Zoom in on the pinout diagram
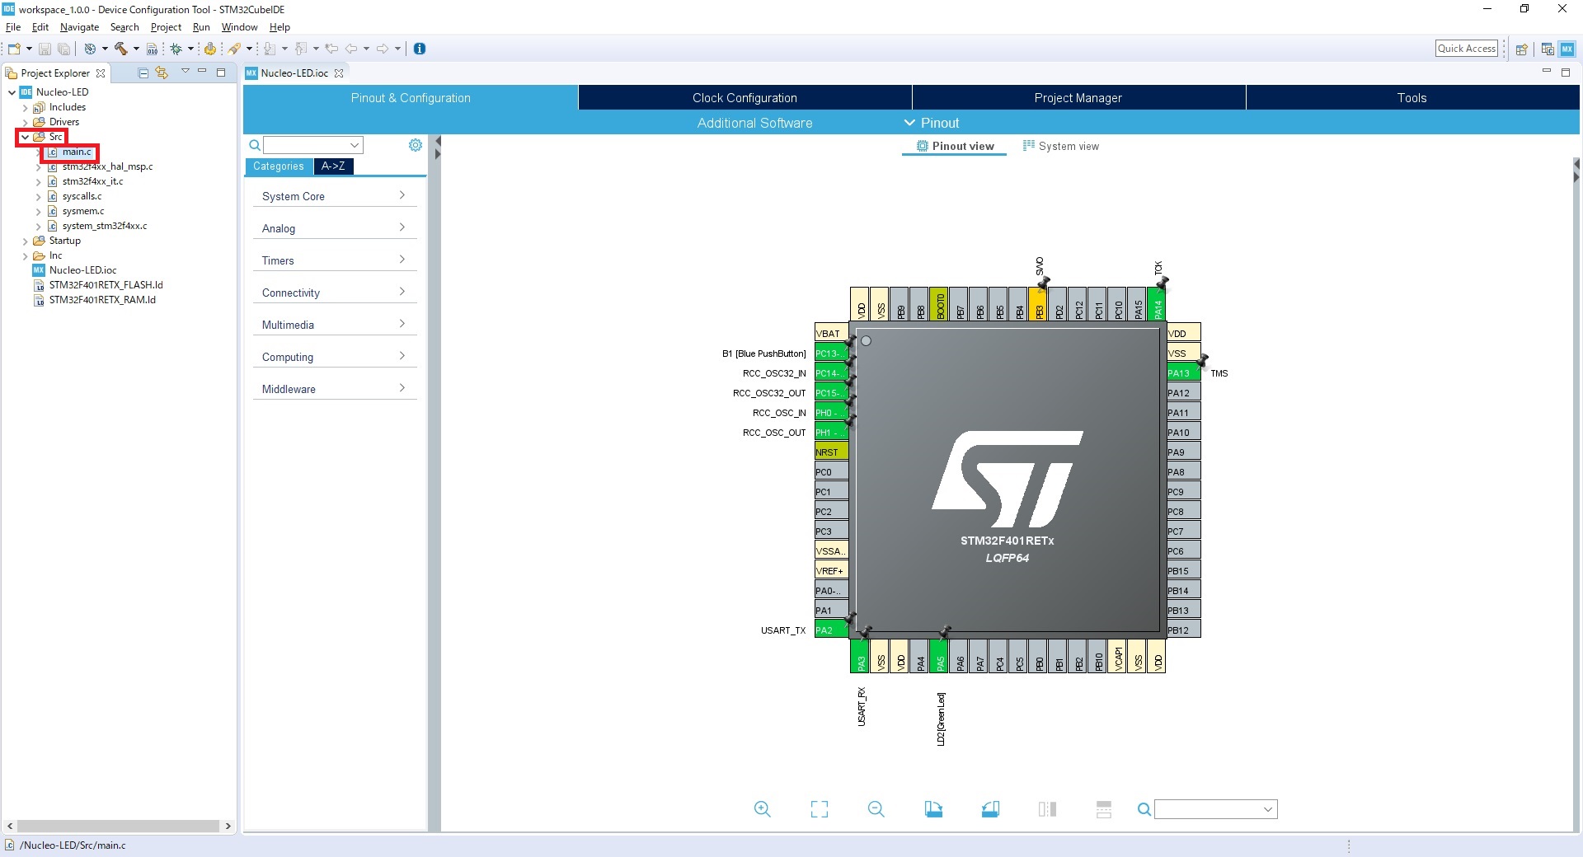Image resolution: width=1583 pixels, height=857 pixels. pyautogui.click(x=761, y=809)
